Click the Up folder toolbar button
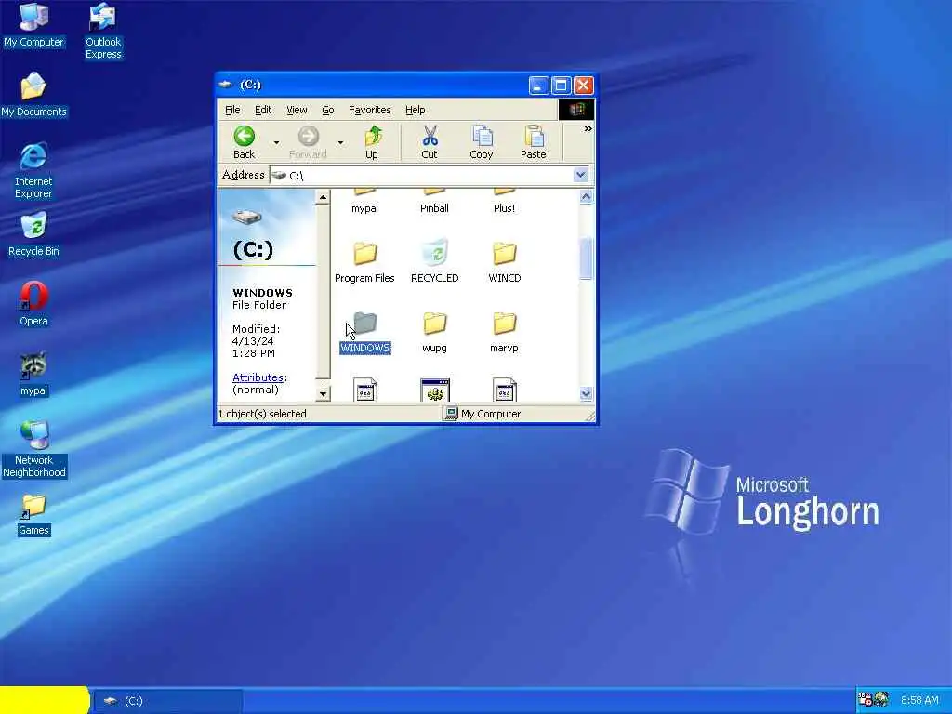952x714 pixels. pyautogui.click(x=372, y=142)
